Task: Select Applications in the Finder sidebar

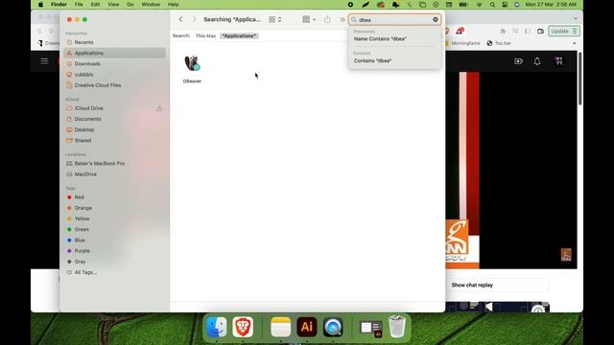Action: pyautogui.click(x=114, y=53)
